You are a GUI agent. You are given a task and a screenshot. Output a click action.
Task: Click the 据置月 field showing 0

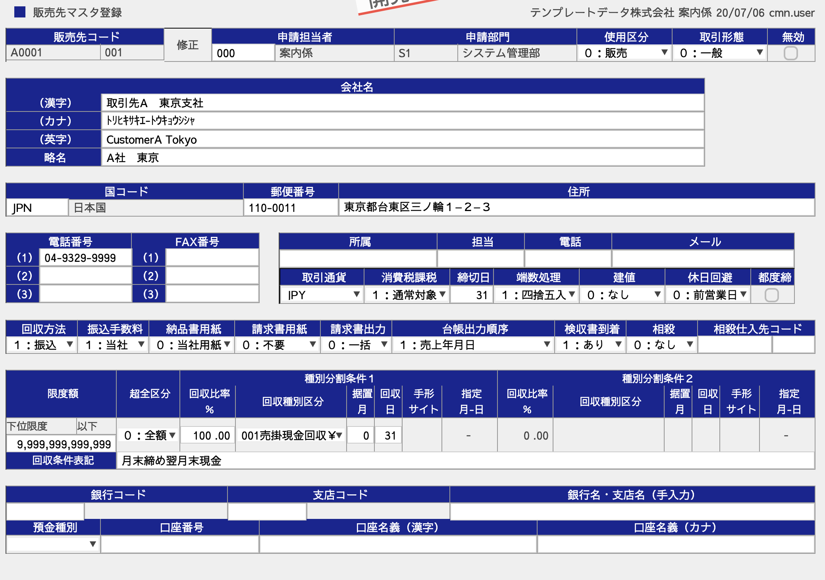(360, 435)
